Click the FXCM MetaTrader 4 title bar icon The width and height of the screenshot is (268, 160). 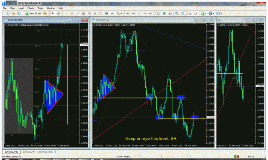pos(3,3)
